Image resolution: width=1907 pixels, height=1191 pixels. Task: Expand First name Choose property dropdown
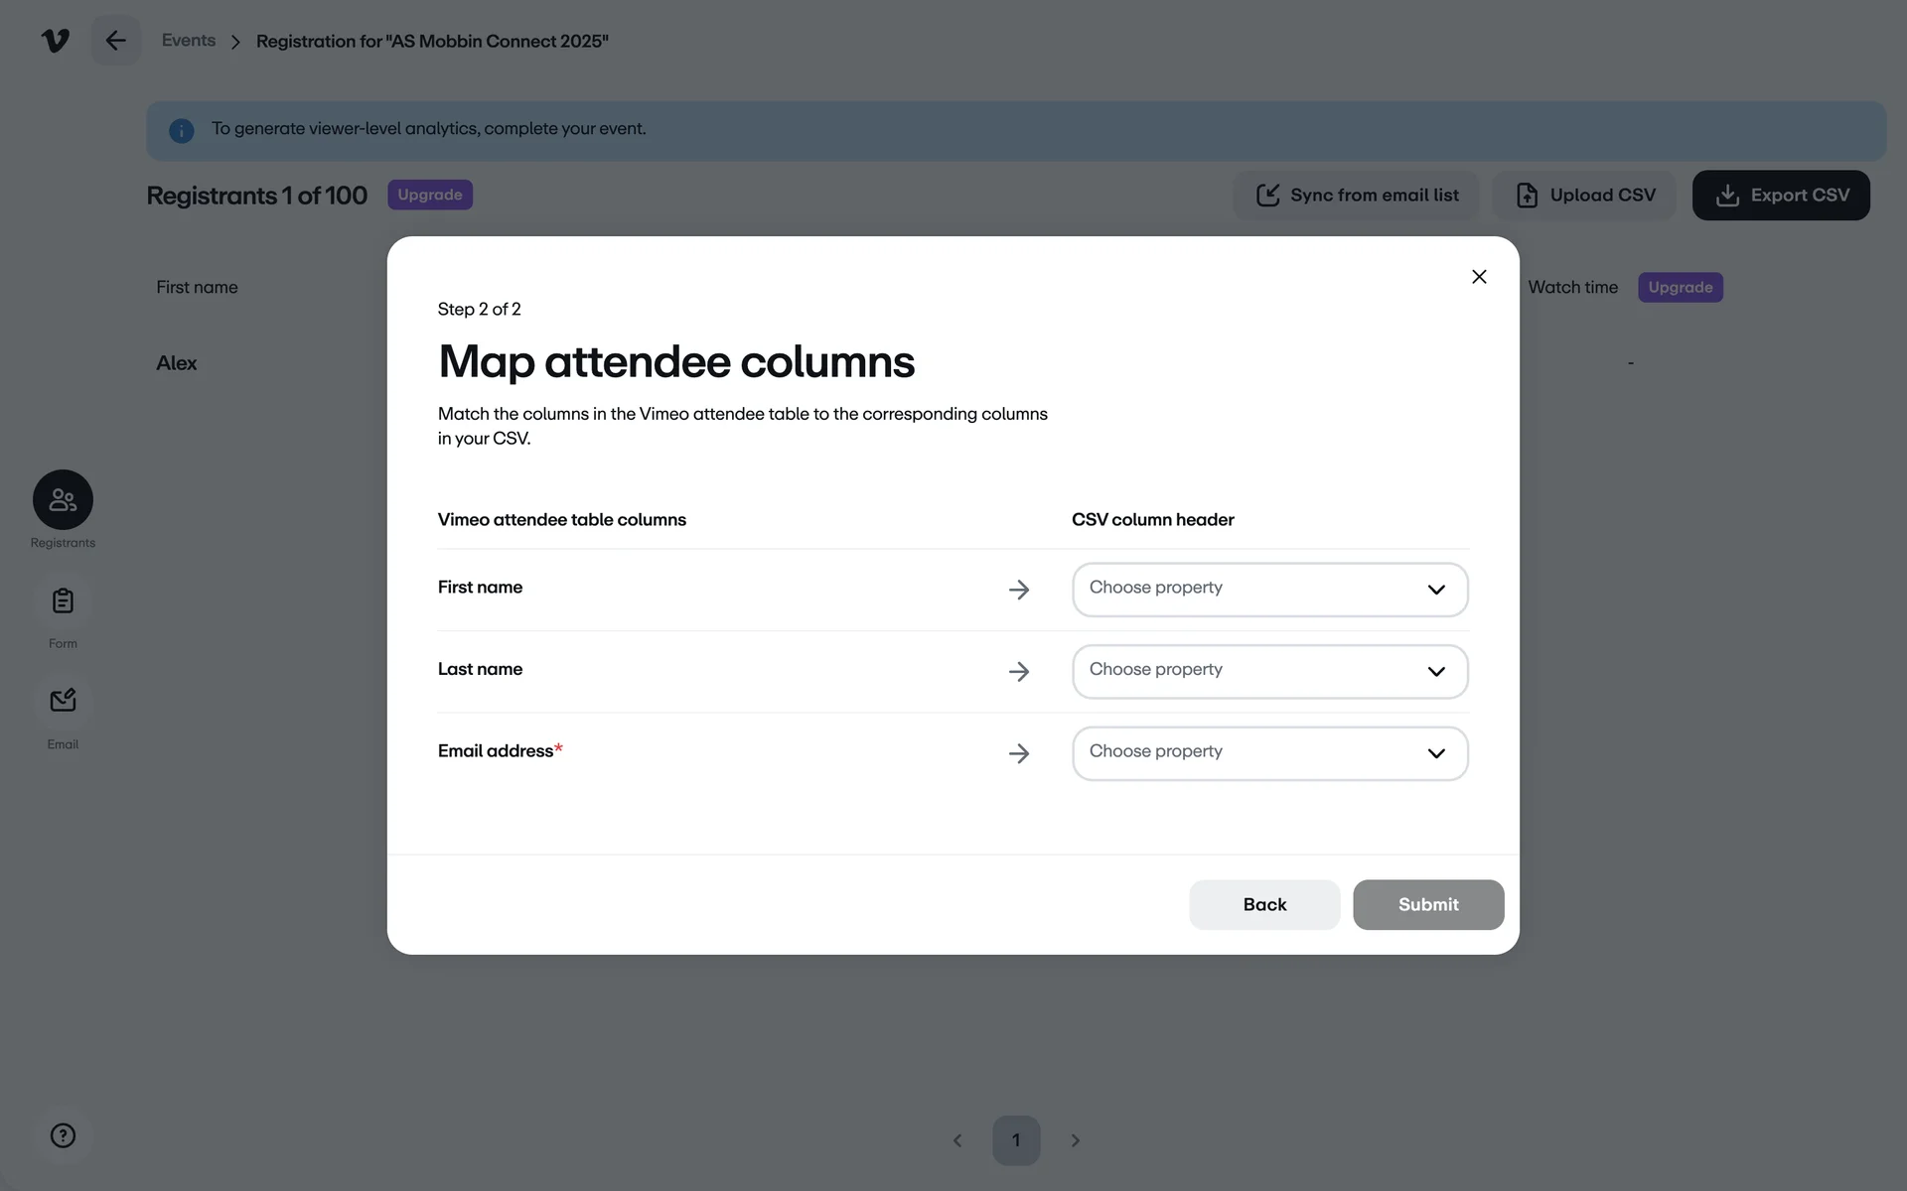click(x=1269, y=590)
